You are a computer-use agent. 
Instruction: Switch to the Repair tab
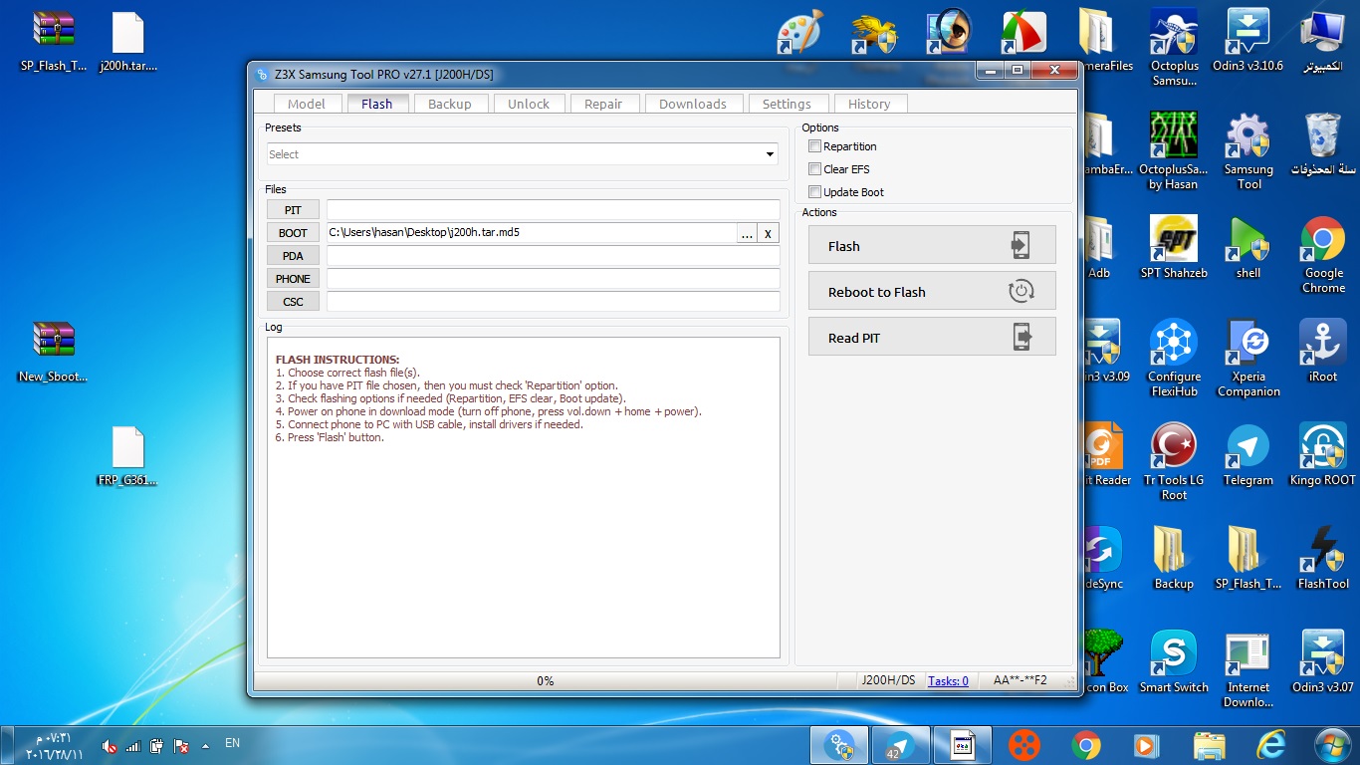click(603, 104)
